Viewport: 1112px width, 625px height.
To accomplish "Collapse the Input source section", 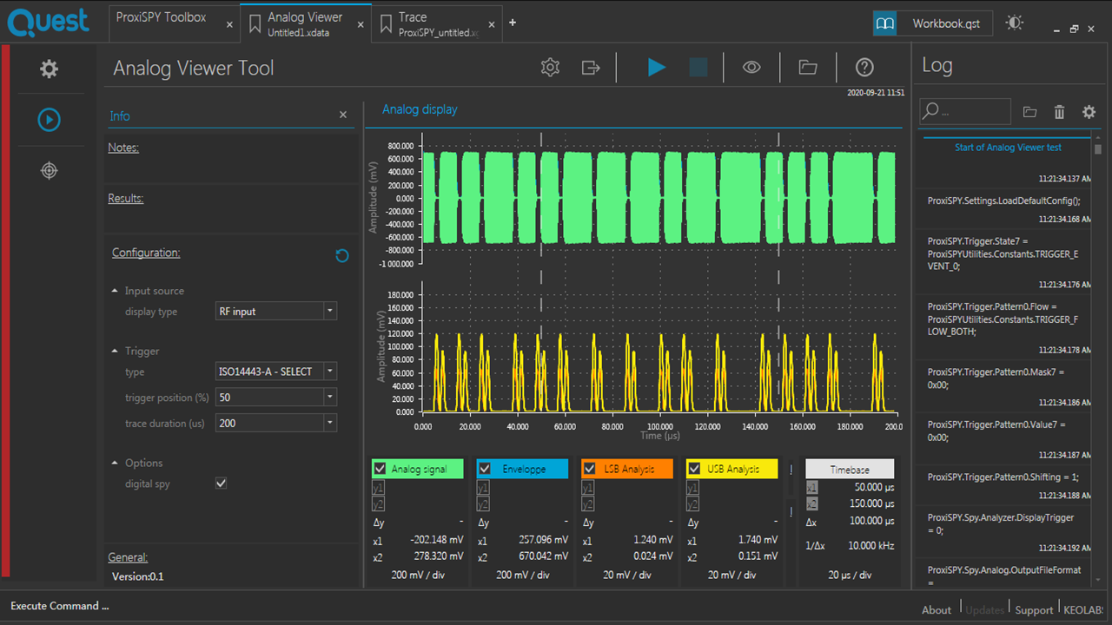I will point(115,291).
